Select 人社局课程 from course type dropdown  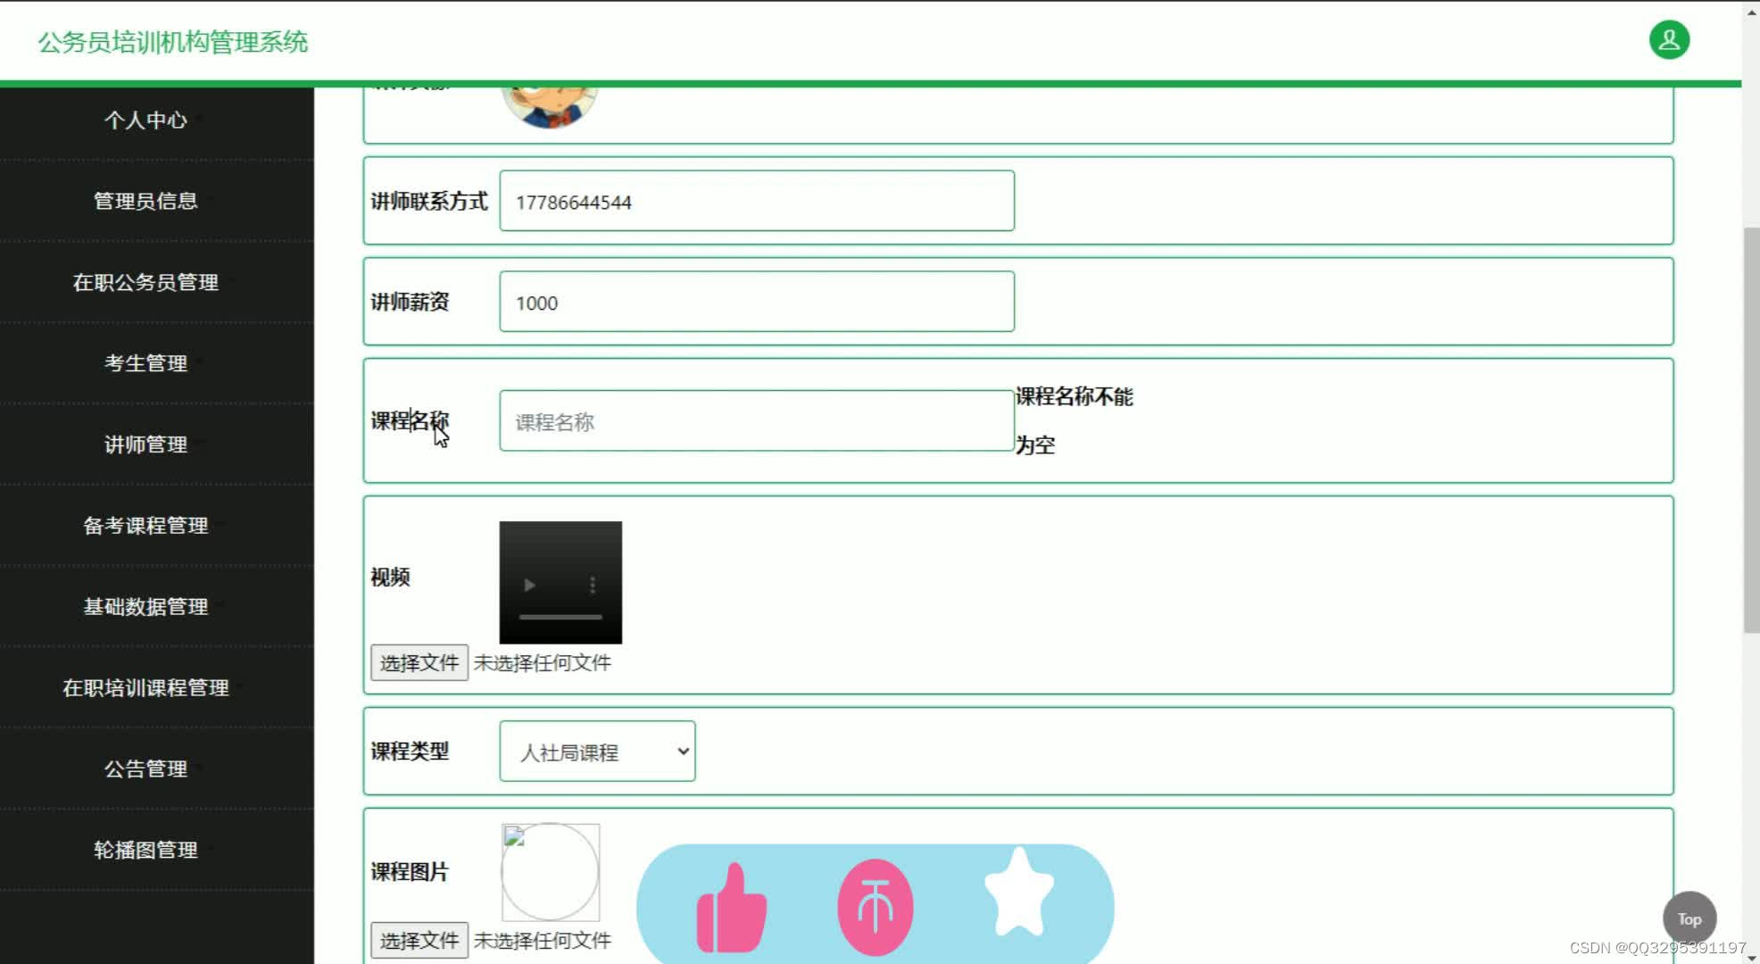point(596,751)
